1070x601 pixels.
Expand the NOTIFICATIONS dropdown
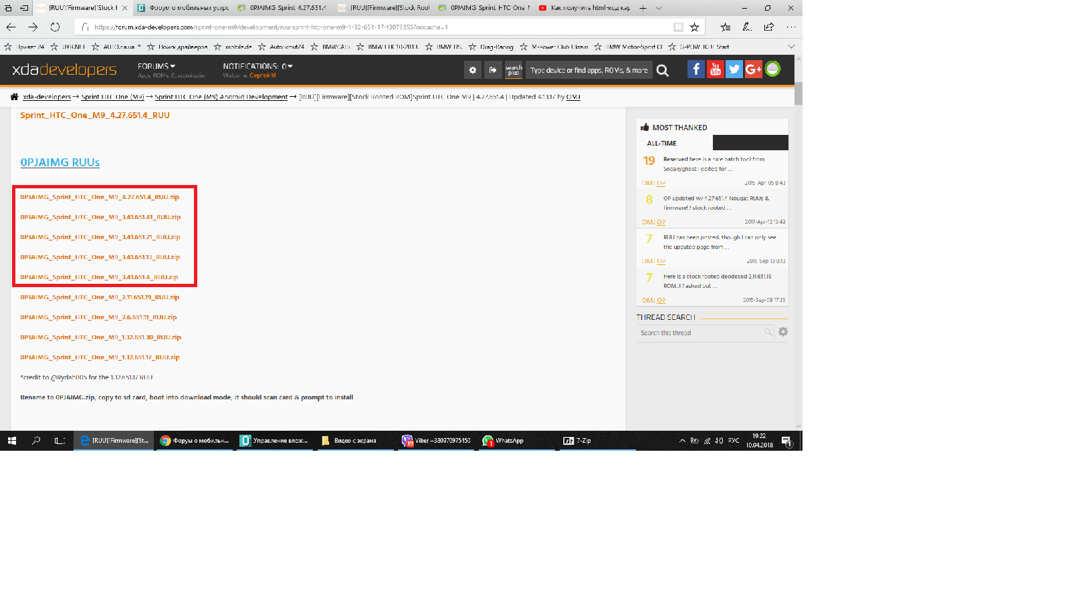click(x=258, y=66)
